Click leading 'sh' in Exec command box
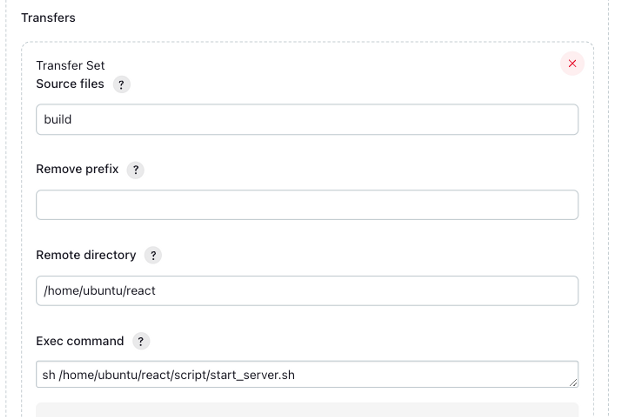 click(x=49, y=375)
